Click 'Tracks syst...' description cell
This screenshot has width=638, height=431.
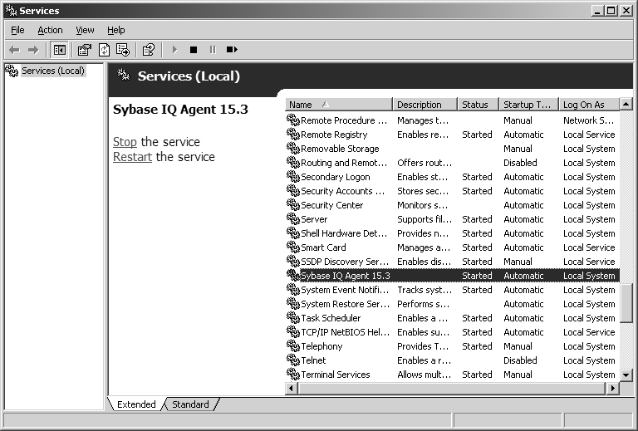425,290
